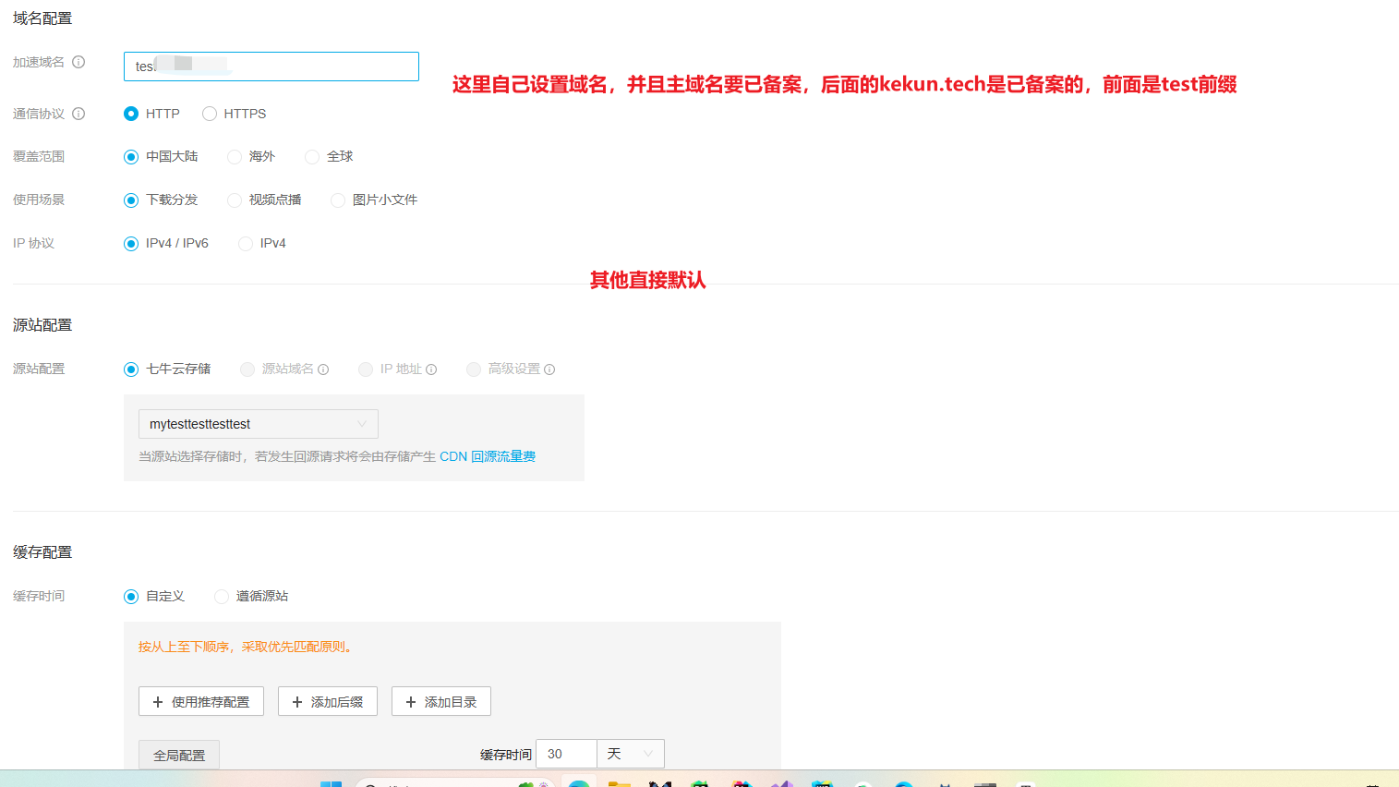The height and width of the screenshot is (787, 1399).
Task: Click the 源站配置 section heading
Action: coord(42,325)
